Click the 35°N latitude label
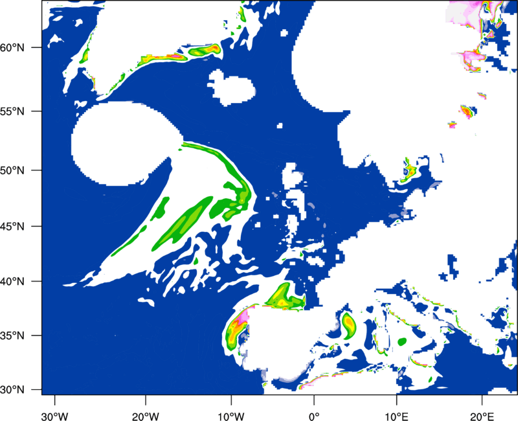Image resolution: width=518 pixels, height=421 pixels. (x=12, y=336)
